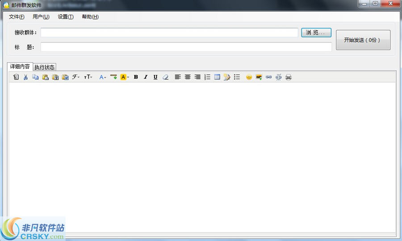
Task: Open the font size dropdown
Action: click(x=88, y=77)
